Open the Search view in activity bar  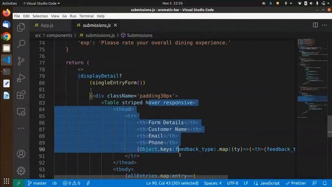point(21,44)
